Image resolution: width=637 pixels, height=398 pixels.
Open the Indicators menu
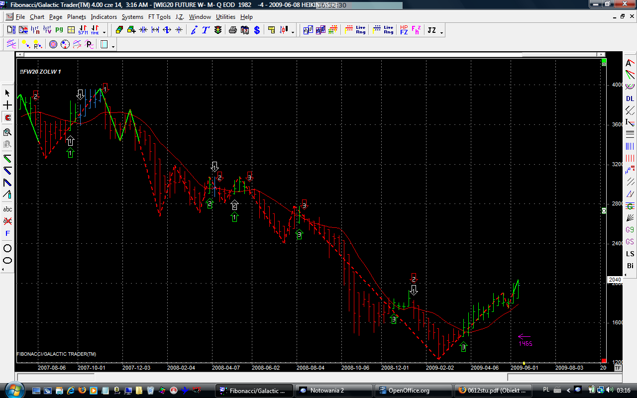click(104, 17)
